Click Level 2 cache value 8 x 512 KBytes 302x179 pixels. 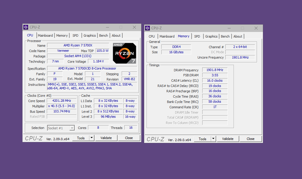108,111
